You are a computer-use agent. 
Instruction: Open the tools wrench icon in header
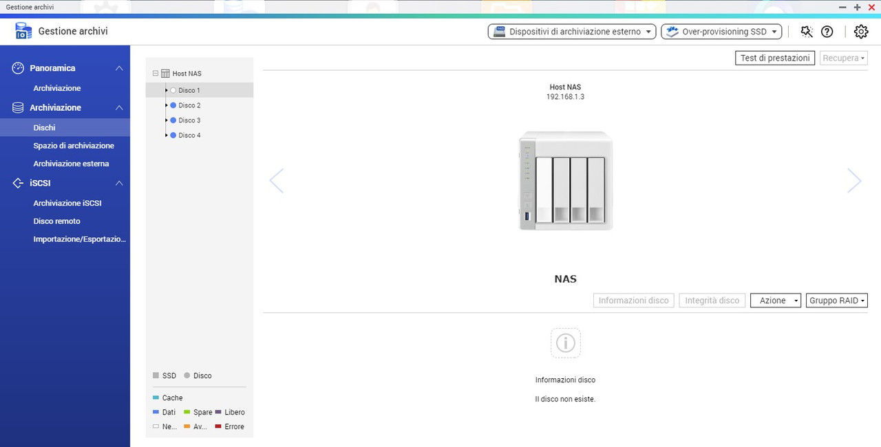pyautogui.click(x=807, y=32)
